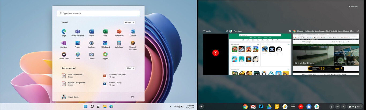Viewport: 366px width, 110px height.
Task: Open Google Keep from the shelf
Action: tap(277, 107)
